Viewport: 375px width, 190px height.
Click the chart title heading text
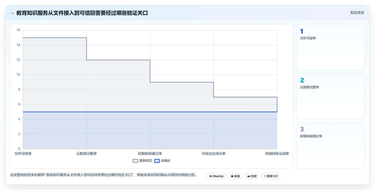pyautogui.click(x=82, y=13)
